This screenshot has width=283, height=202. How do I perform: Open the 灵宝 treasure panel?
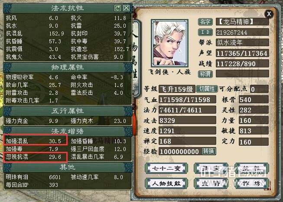tap(211, 169)
